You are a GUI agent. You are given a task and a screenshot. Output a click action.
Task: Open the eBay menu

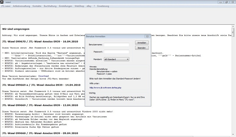[x=89, y=6]
